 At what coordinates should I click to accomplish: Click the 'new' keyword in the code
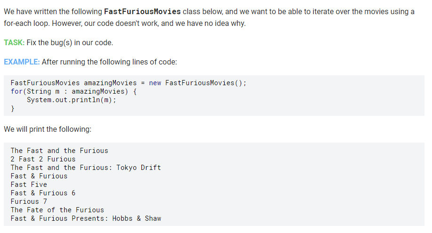[155, 83]
